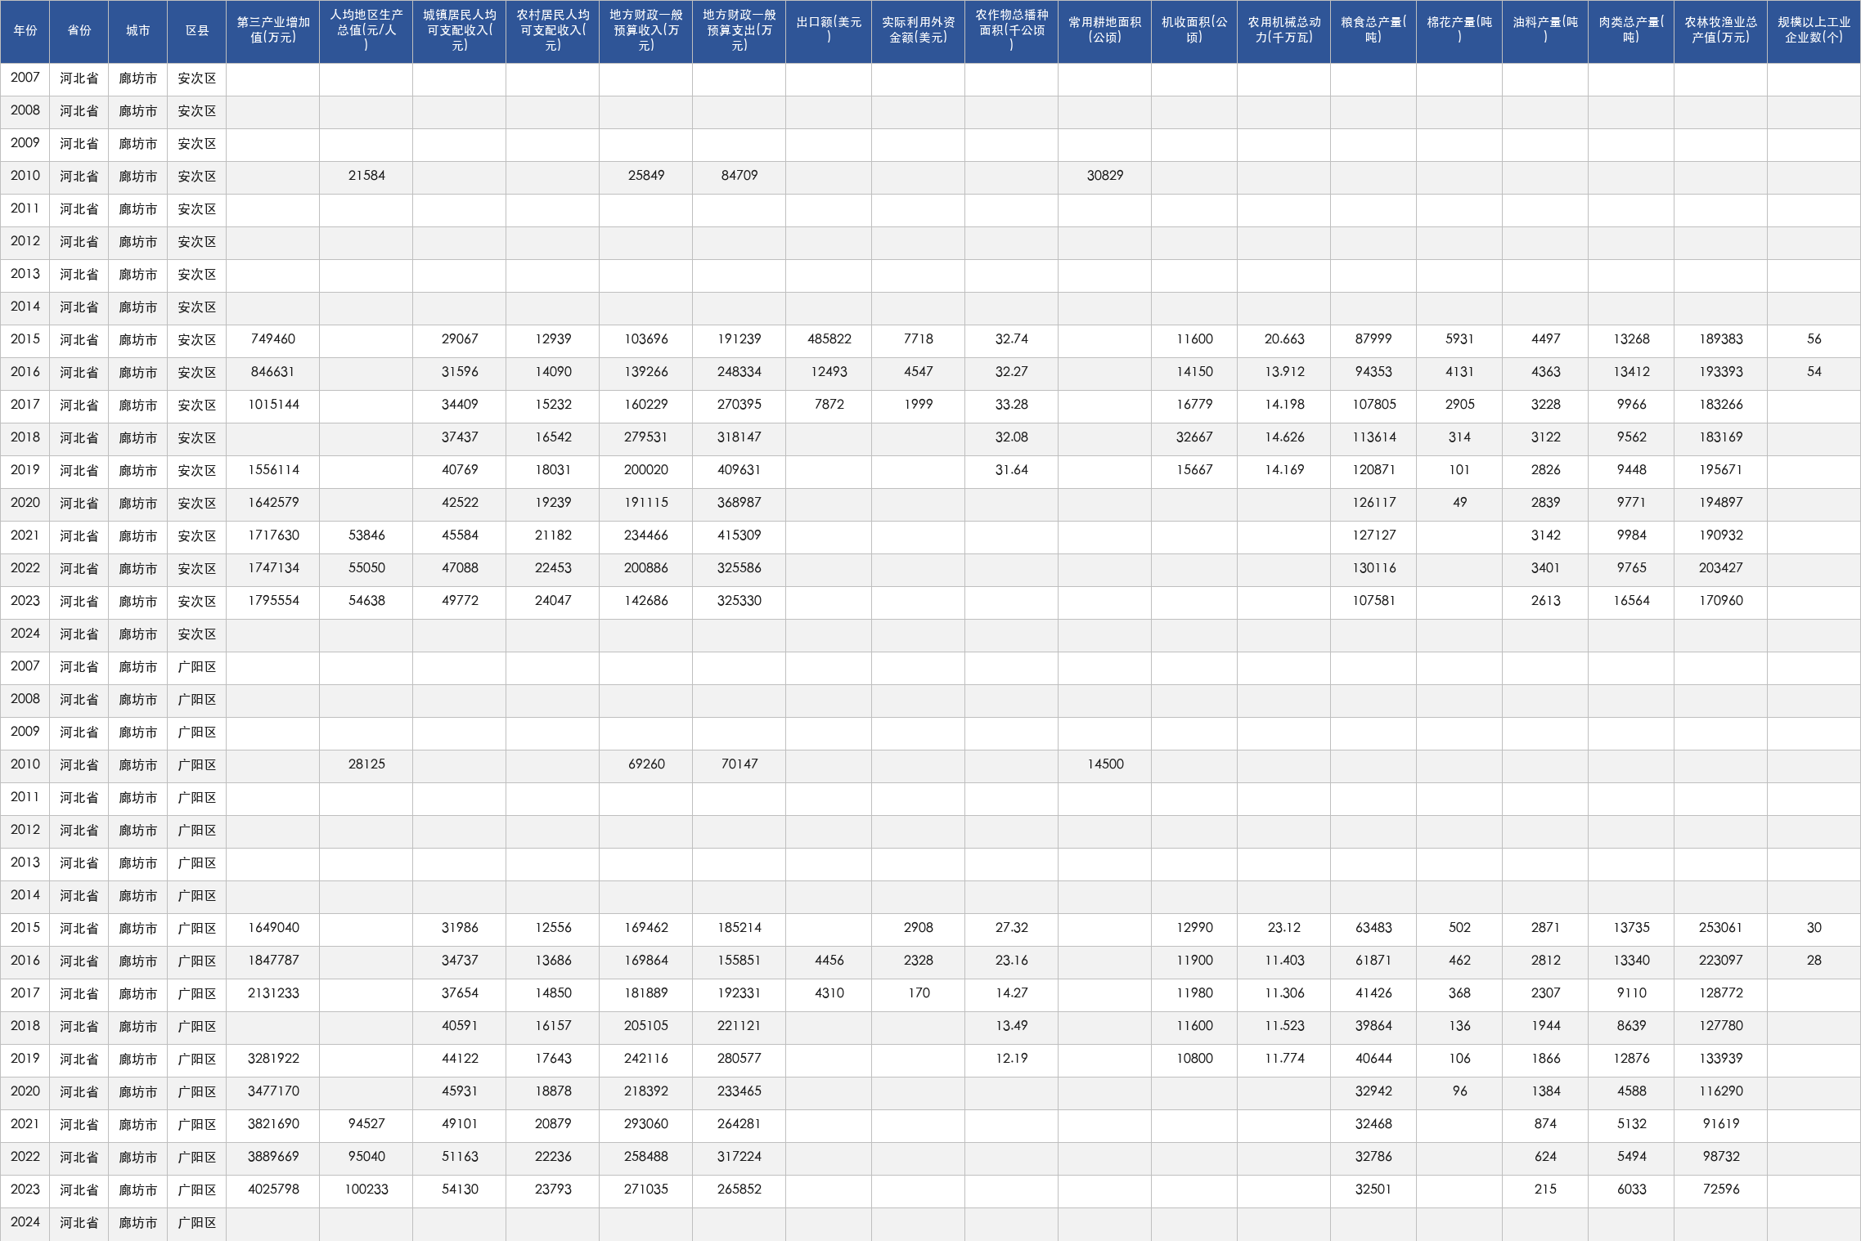The width and height of the screenshot is (1861, 1241).
Task: Click the cell with value 14500
Action: (x=1104, y=764)
